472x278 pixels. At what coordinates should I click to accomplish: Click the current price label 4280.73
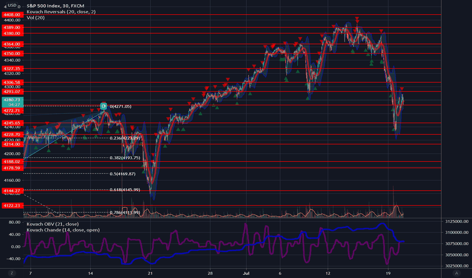pyautogui.click(x=12, y=100)
